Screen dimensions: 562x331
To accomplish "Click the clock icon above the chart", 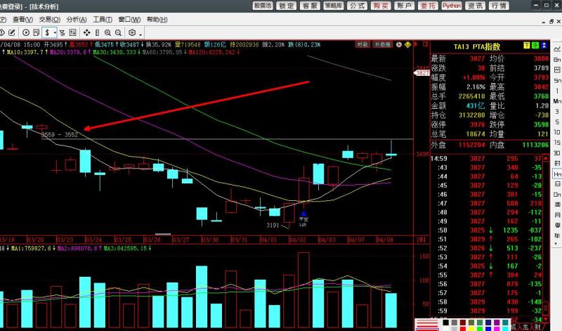I will tap(399, 44).
